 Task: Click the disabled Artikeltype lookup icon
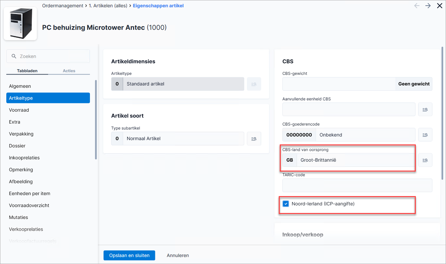(254, 84)
